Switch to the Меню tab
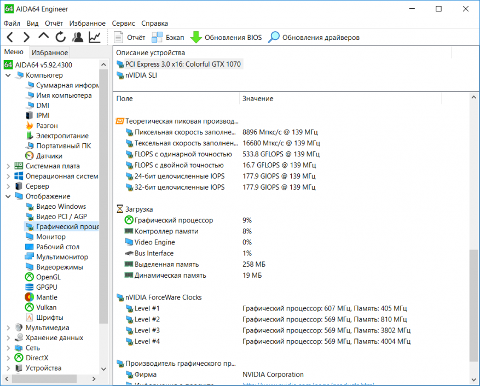This screenshot has height=386, width=480. (x=14, y=52)
